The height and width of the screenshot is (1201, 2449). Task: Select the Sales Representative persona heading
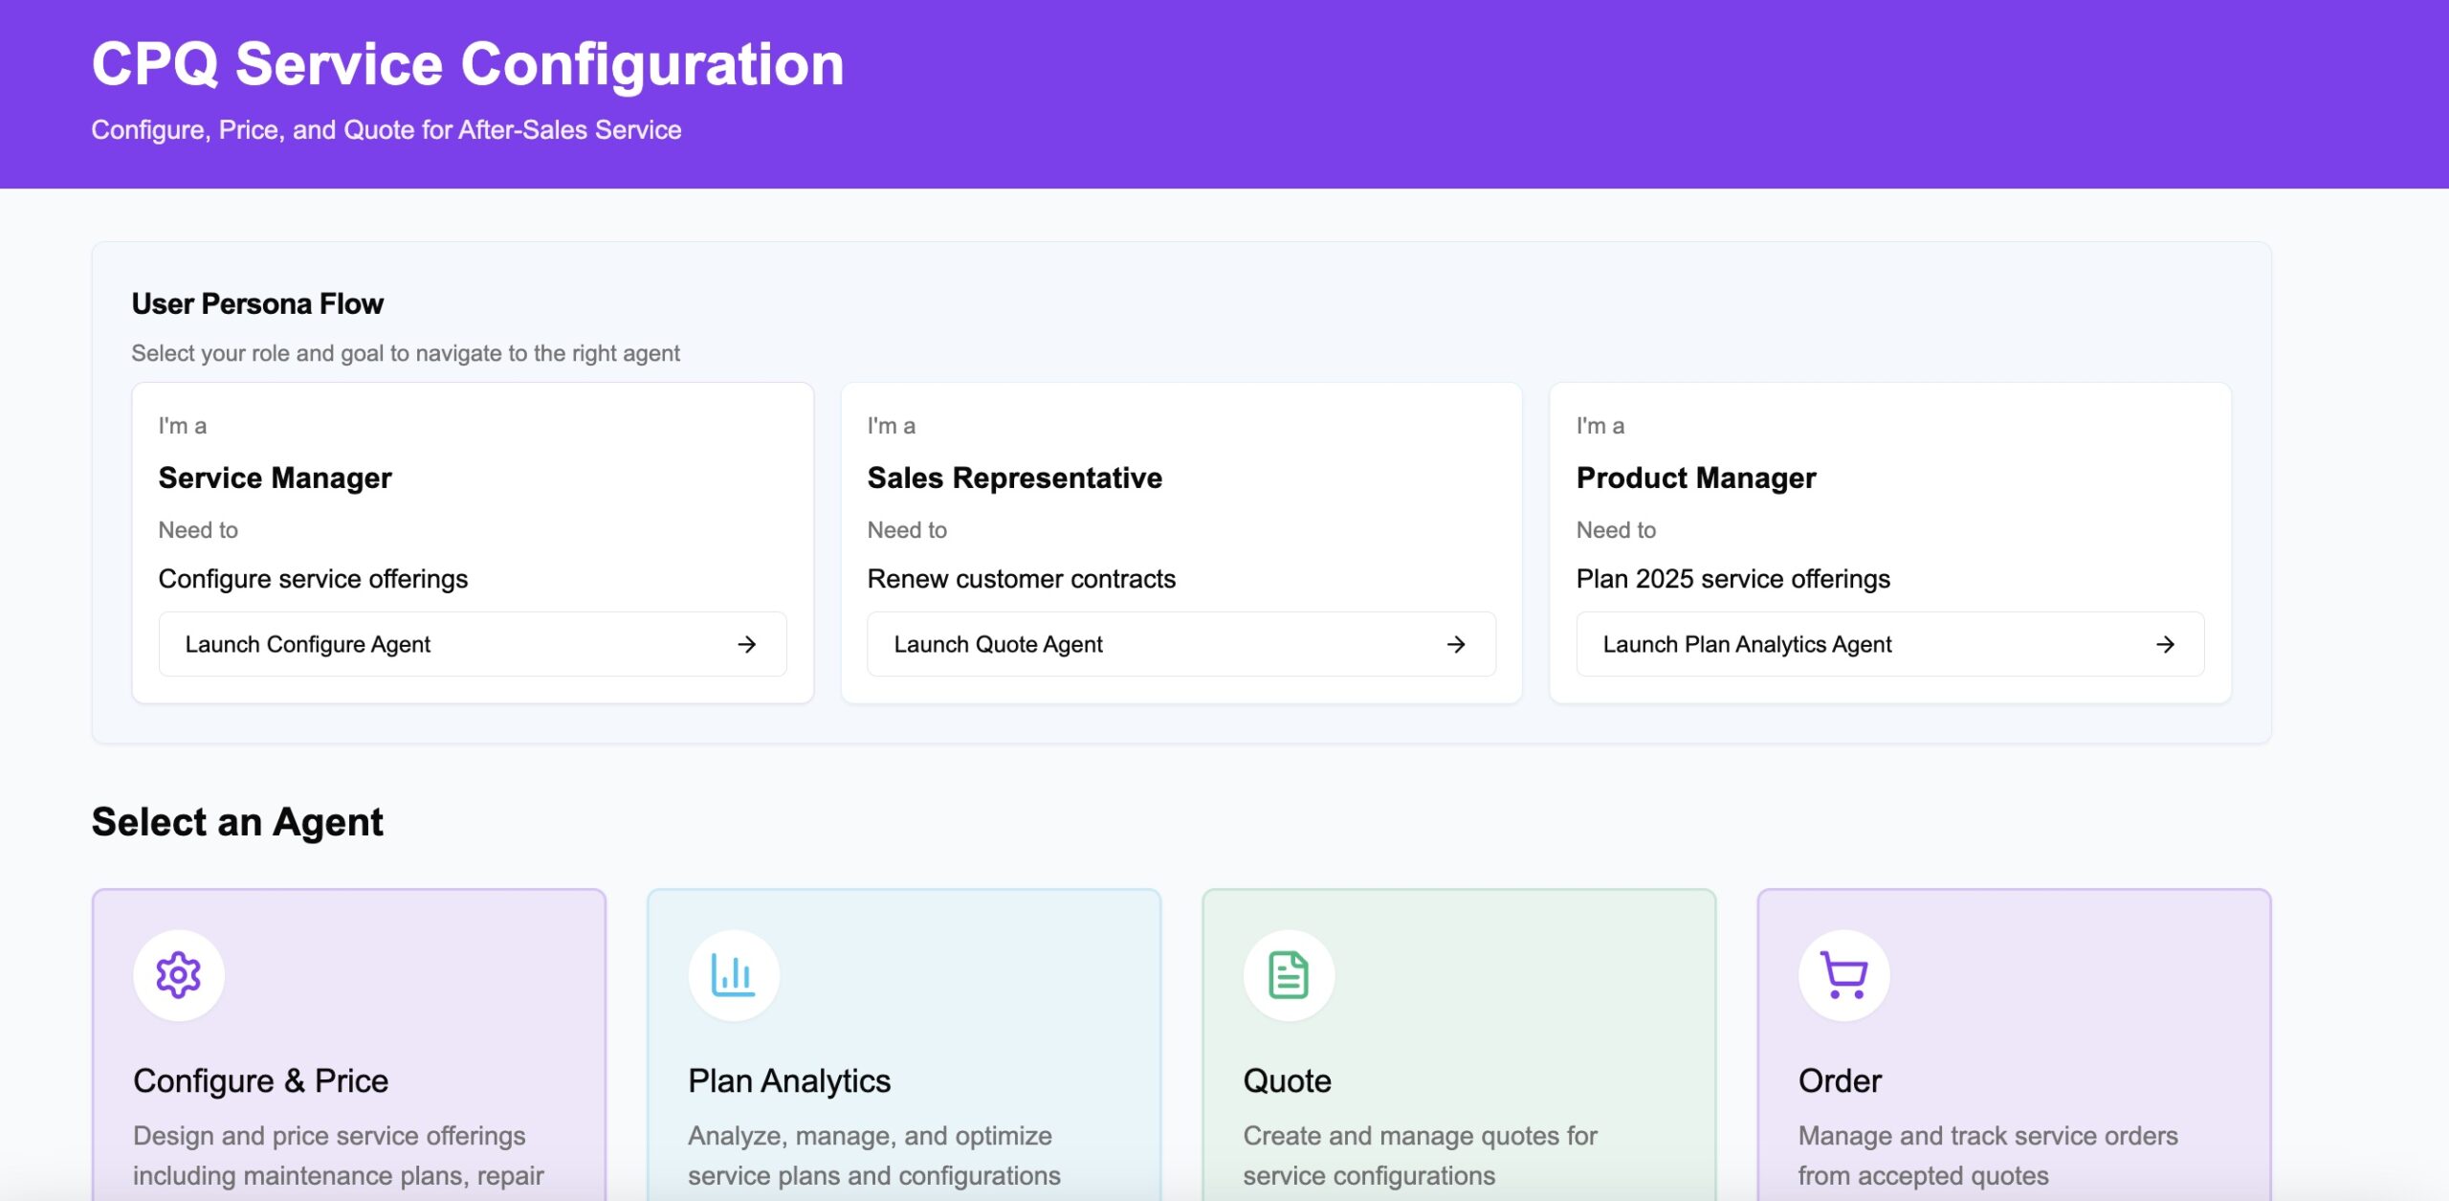(x=1015, y=478)
